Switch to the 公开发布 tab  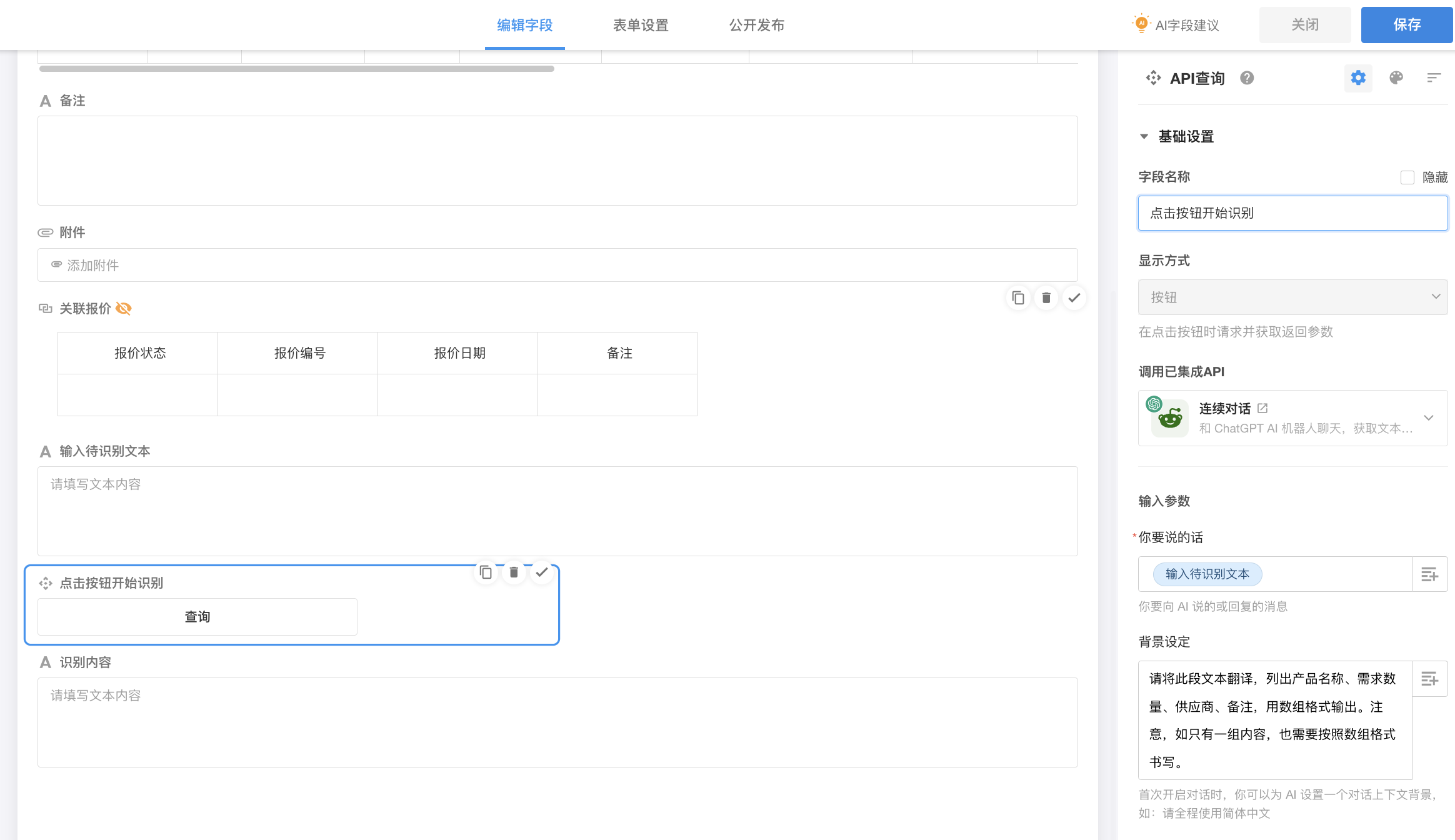757,25
